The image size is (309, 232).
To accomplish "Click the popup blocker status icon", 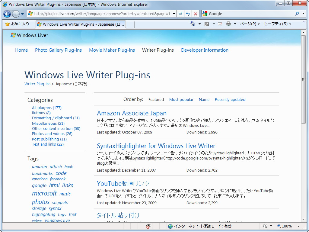I will (x=148, y=226).
